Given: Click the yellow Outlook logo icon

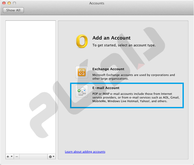Looking at the screenshot, I should pyautogui.click(x=82, y=41).
